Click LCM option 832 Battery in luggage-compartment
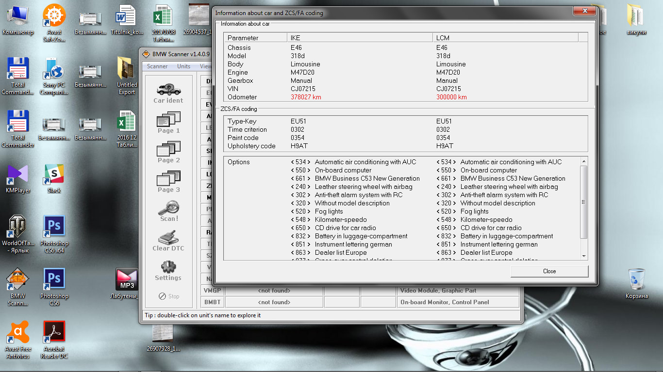Viewport: 663px width, 372px height. [495, 236]
